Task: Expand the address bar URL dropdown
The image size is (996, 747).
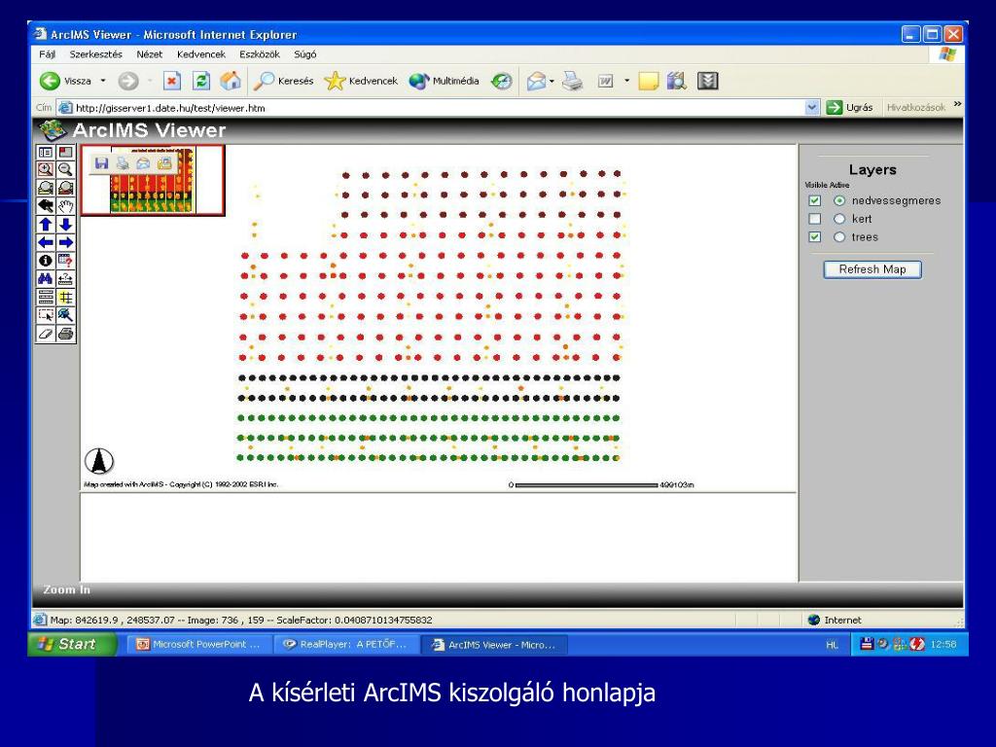Action: 812,107
